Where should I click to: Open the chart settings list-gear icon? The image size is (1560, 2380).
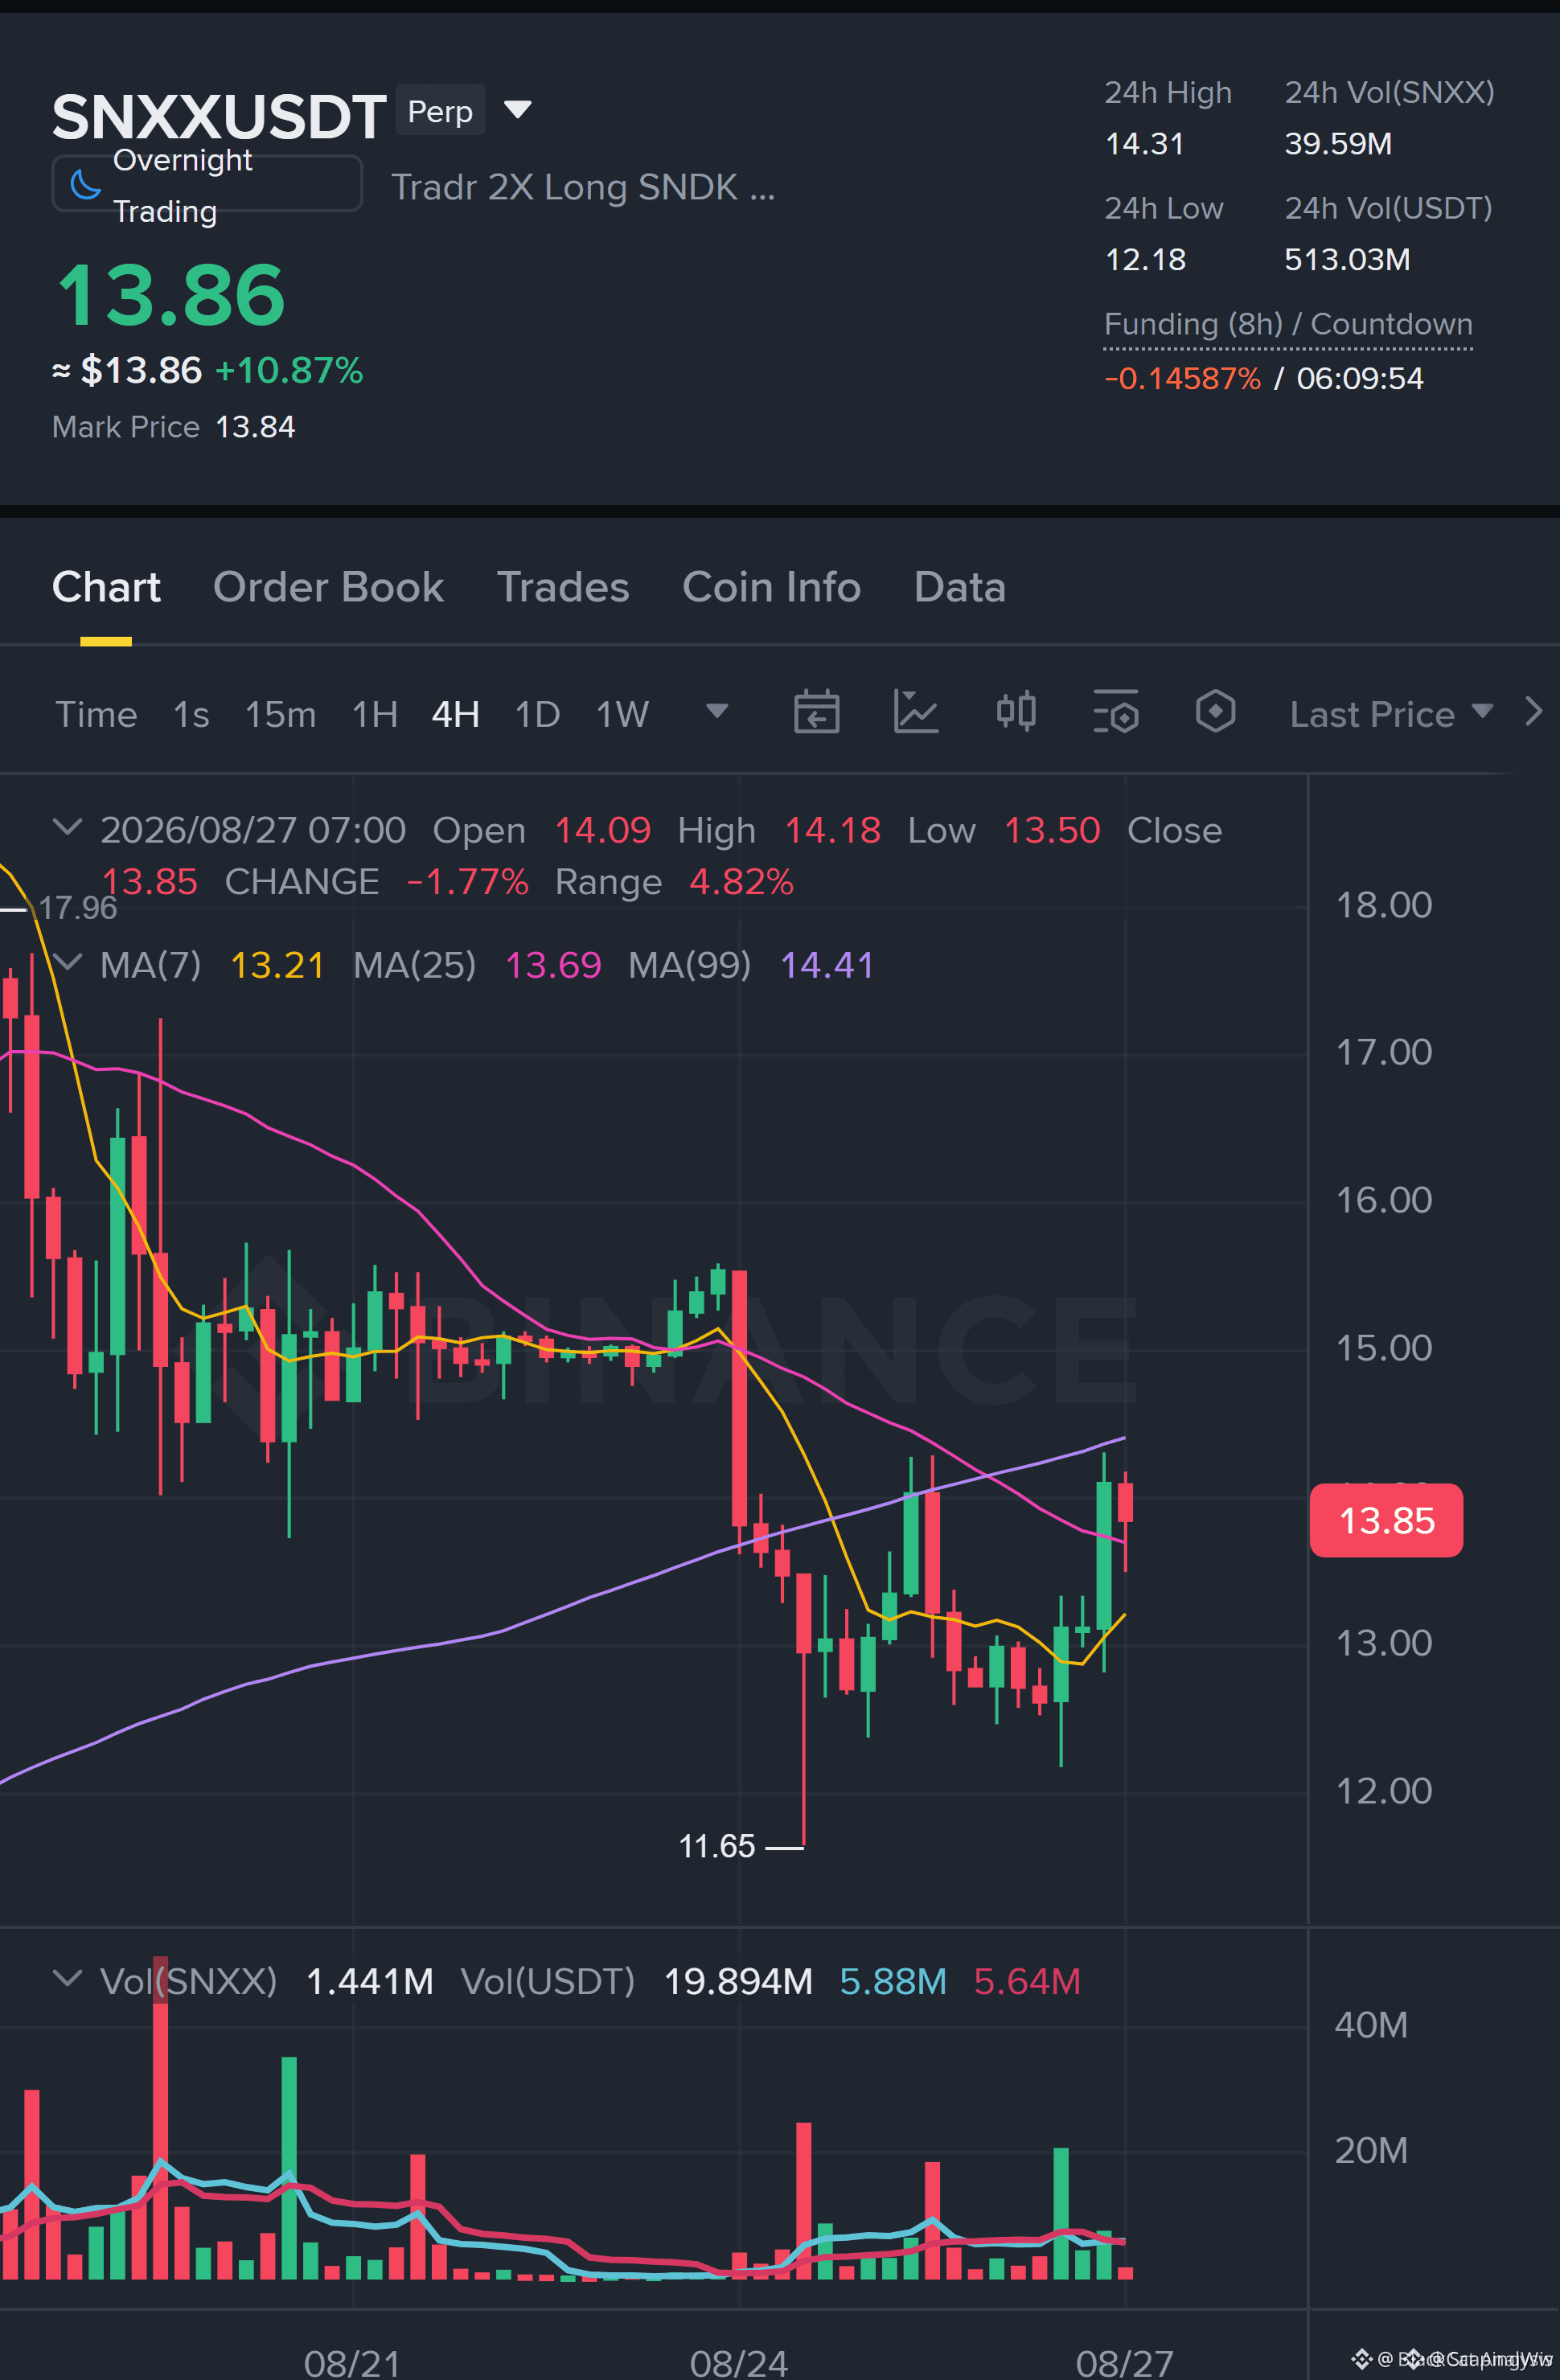(1115, 712)
